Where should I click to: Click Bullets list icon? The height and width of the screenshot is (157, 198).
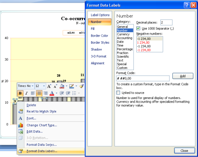coord(74,93)
